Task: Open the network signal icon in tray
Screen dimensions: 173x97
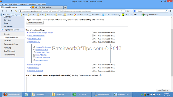Action: pyautogui.click(x=157, y=95)
